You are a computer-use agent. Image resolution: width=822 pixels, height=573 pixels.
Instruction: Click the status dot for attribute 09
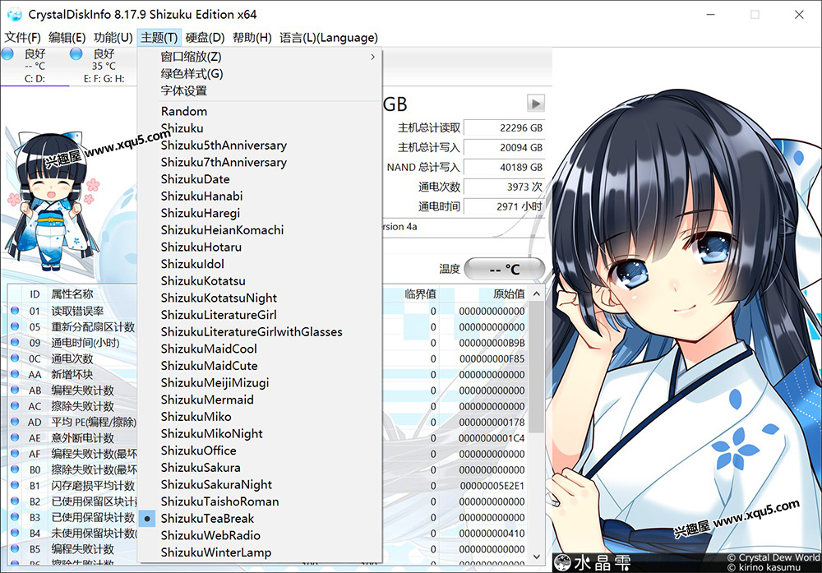pyautogui.click(x=15, y=342)
